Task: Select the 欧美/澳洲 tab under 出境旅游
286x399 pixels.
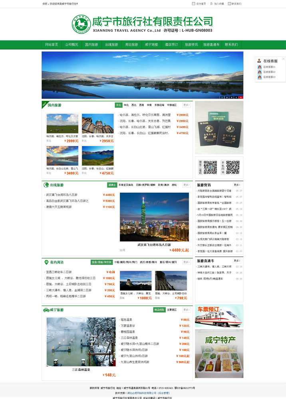Action: (163, 185)
